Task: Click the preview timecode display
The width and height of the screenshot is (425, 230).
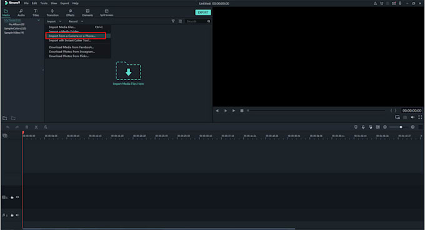Action: (x=412, y=111)
